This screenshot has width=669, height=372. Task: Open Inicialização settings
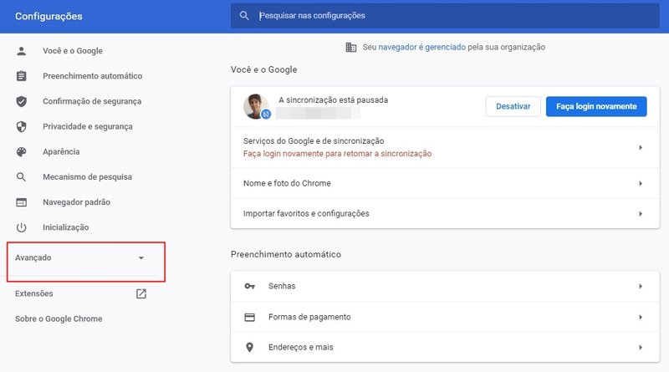coord(66,227)
